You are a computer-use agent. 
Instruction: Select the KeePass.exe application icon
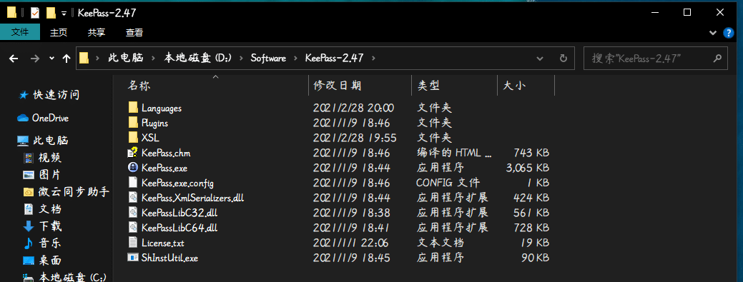(133, 168)
